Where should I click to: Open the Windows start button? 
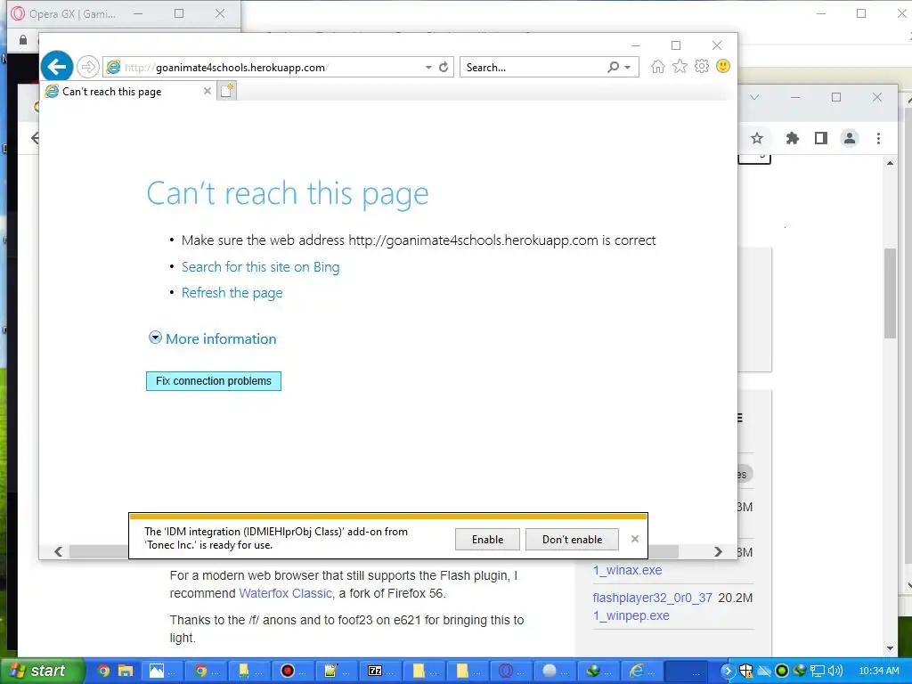[x=42, y=671]
